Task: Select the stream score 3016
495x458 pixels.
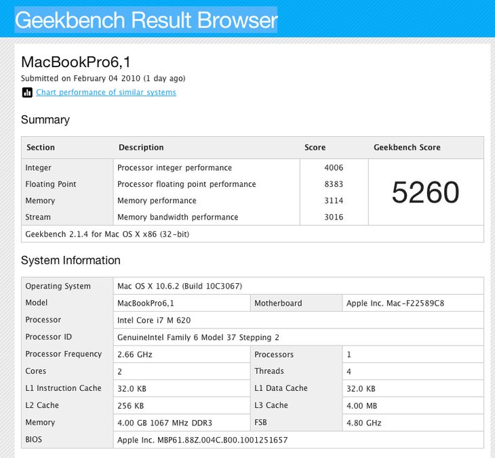Action: point(334,217)
